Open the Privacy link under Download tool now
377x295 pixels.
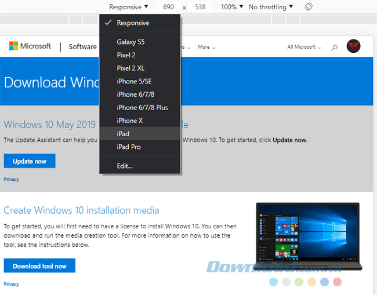pos(11,284)
